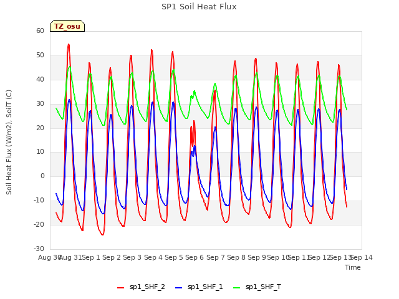
Task: Click the TZ_osu annotation label
Action: 67,26
